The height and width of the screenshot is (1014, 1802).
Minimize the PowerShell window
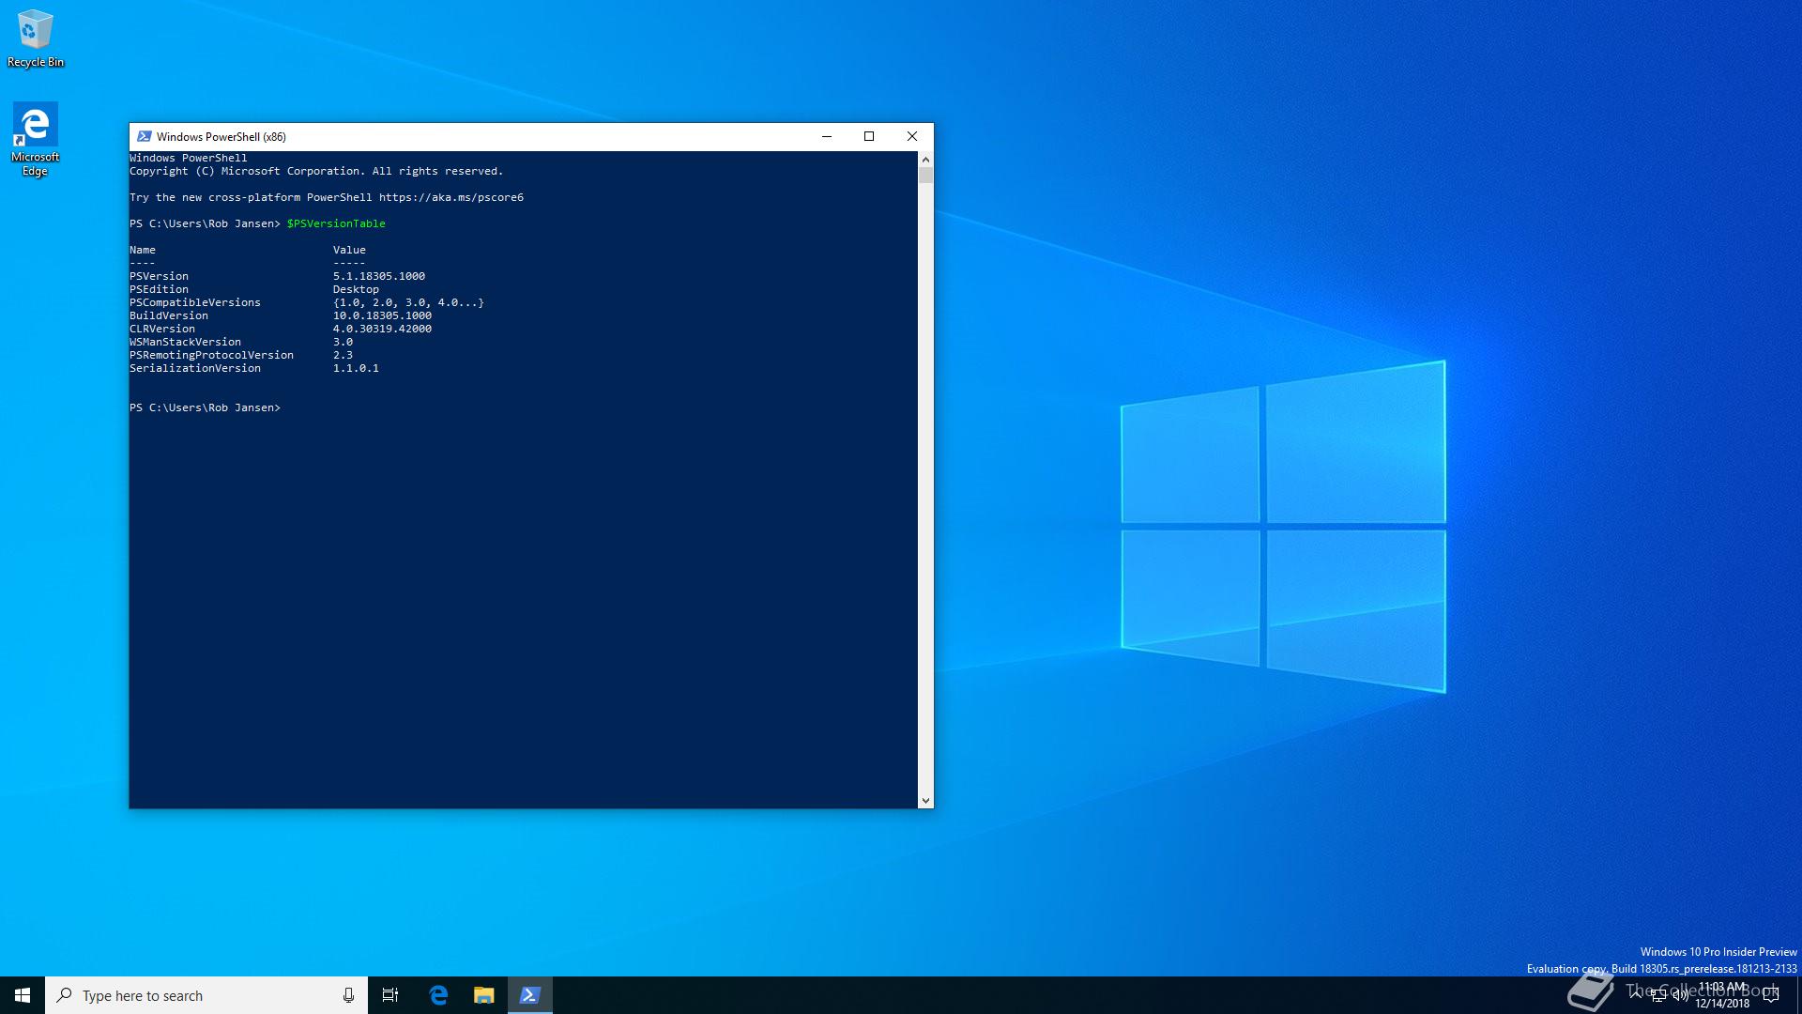(827, 136)
